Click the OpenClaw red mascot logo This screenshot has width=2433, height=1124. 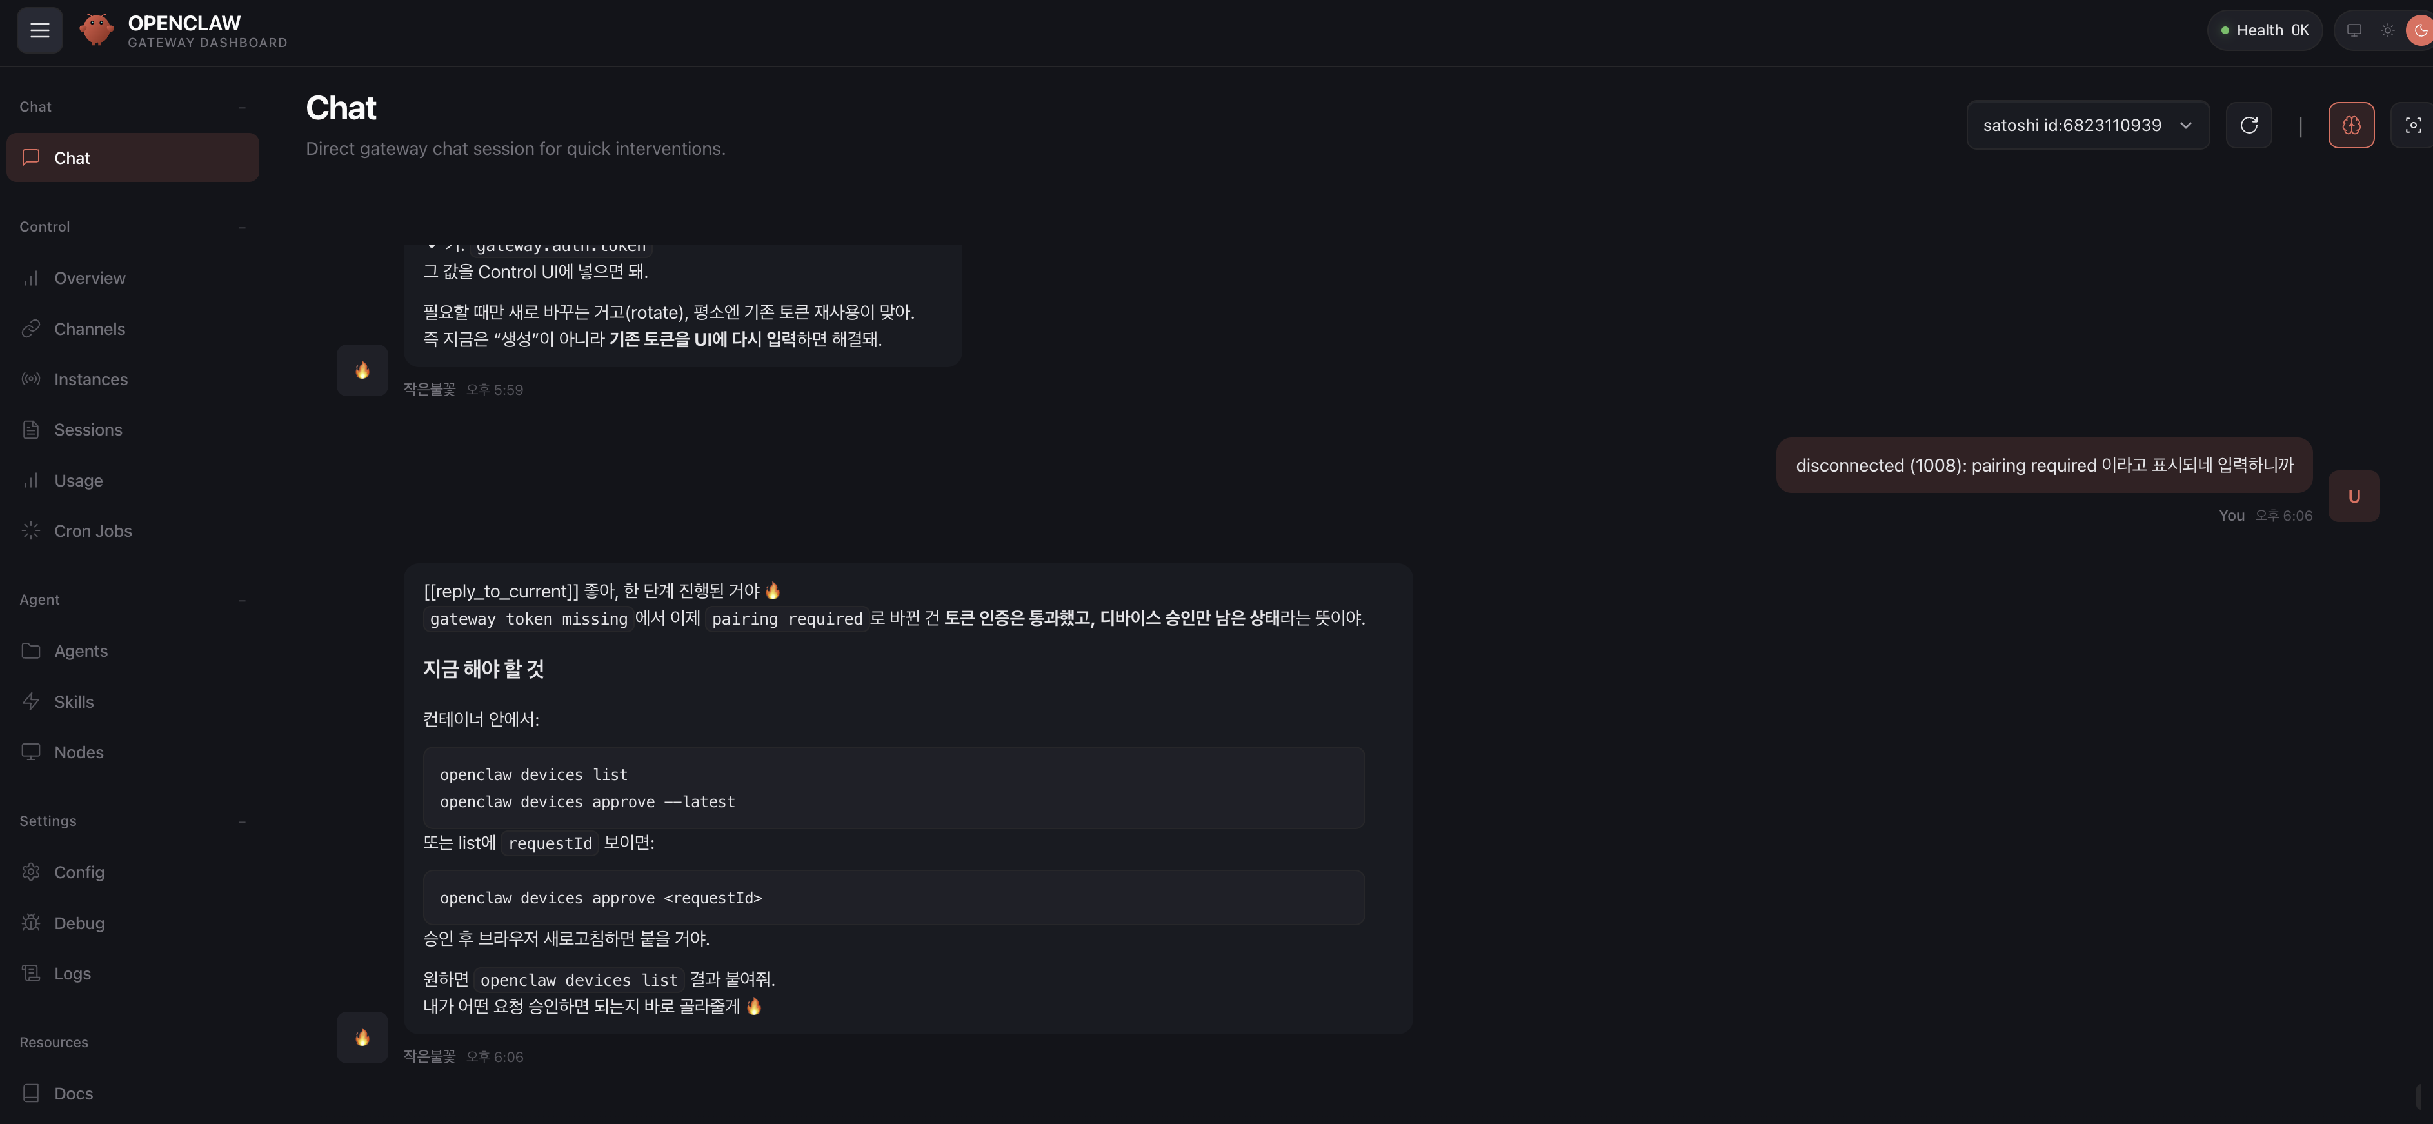[96, 30]
